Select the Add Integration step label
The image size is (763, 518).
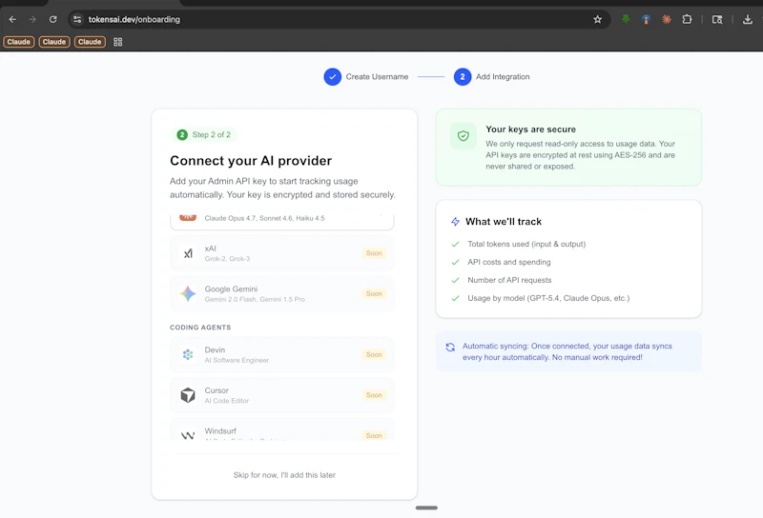[x=503, y=77]
